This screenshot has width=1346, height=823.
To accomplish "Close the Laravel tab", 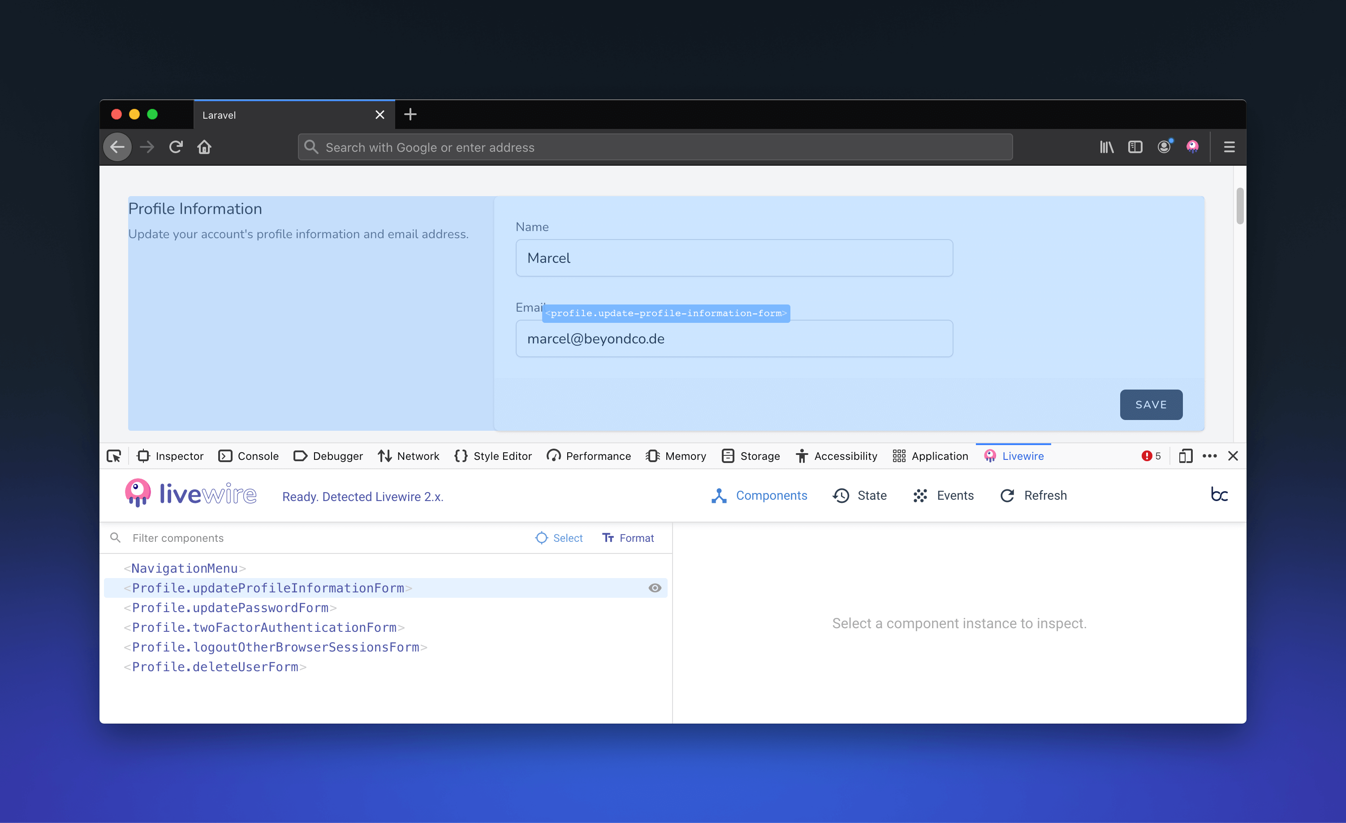I will [380, 115].
